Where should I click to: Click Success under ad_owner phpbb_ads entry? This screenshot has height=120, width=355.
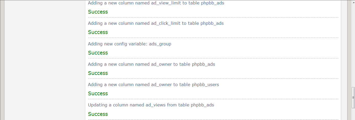pyautogui.click(x=98, y=73)
